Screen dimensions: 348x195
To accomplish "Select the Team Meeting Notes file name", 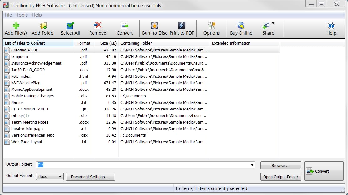I will point(30,122).
